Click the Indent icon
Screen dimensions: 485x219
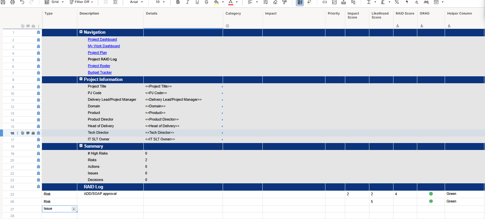point(115,2)
